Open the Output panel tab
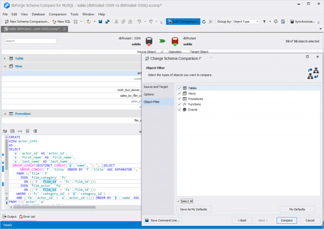Image resolution: width=324 pixels, height=229 pixels. pos(9,216)
